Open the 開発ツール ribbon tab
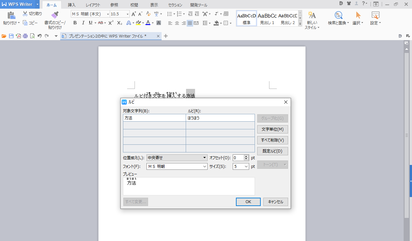412x241 pixels. 199,5
